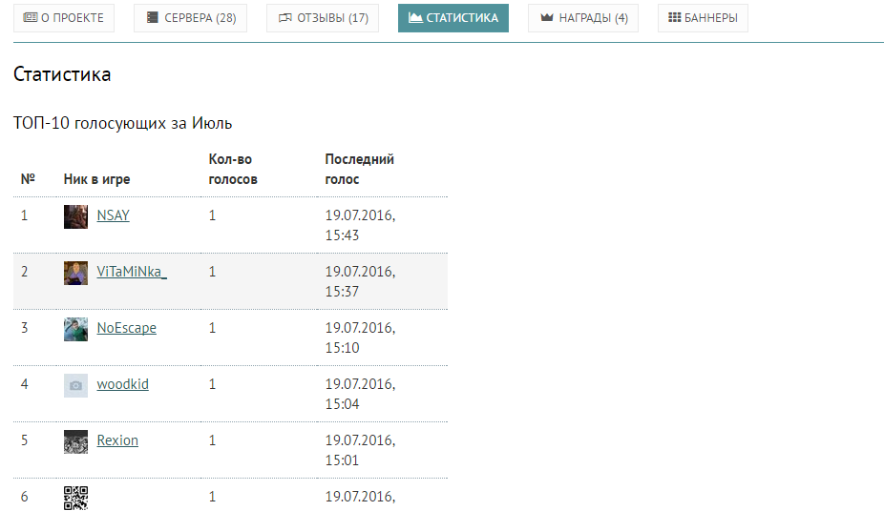The height and width of the screenshot is (511, 884).
Task: Open the О ПРОЕКТЕ tab
Action: [64, 18]
